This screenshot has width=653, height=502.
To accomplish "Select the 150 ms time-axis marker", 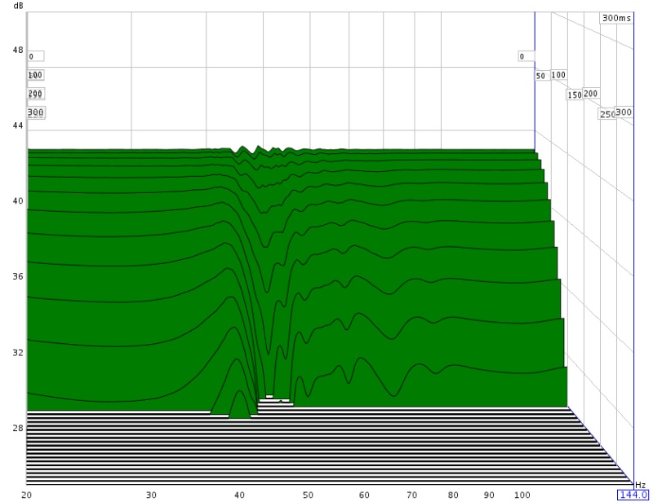I will [575, 95].
